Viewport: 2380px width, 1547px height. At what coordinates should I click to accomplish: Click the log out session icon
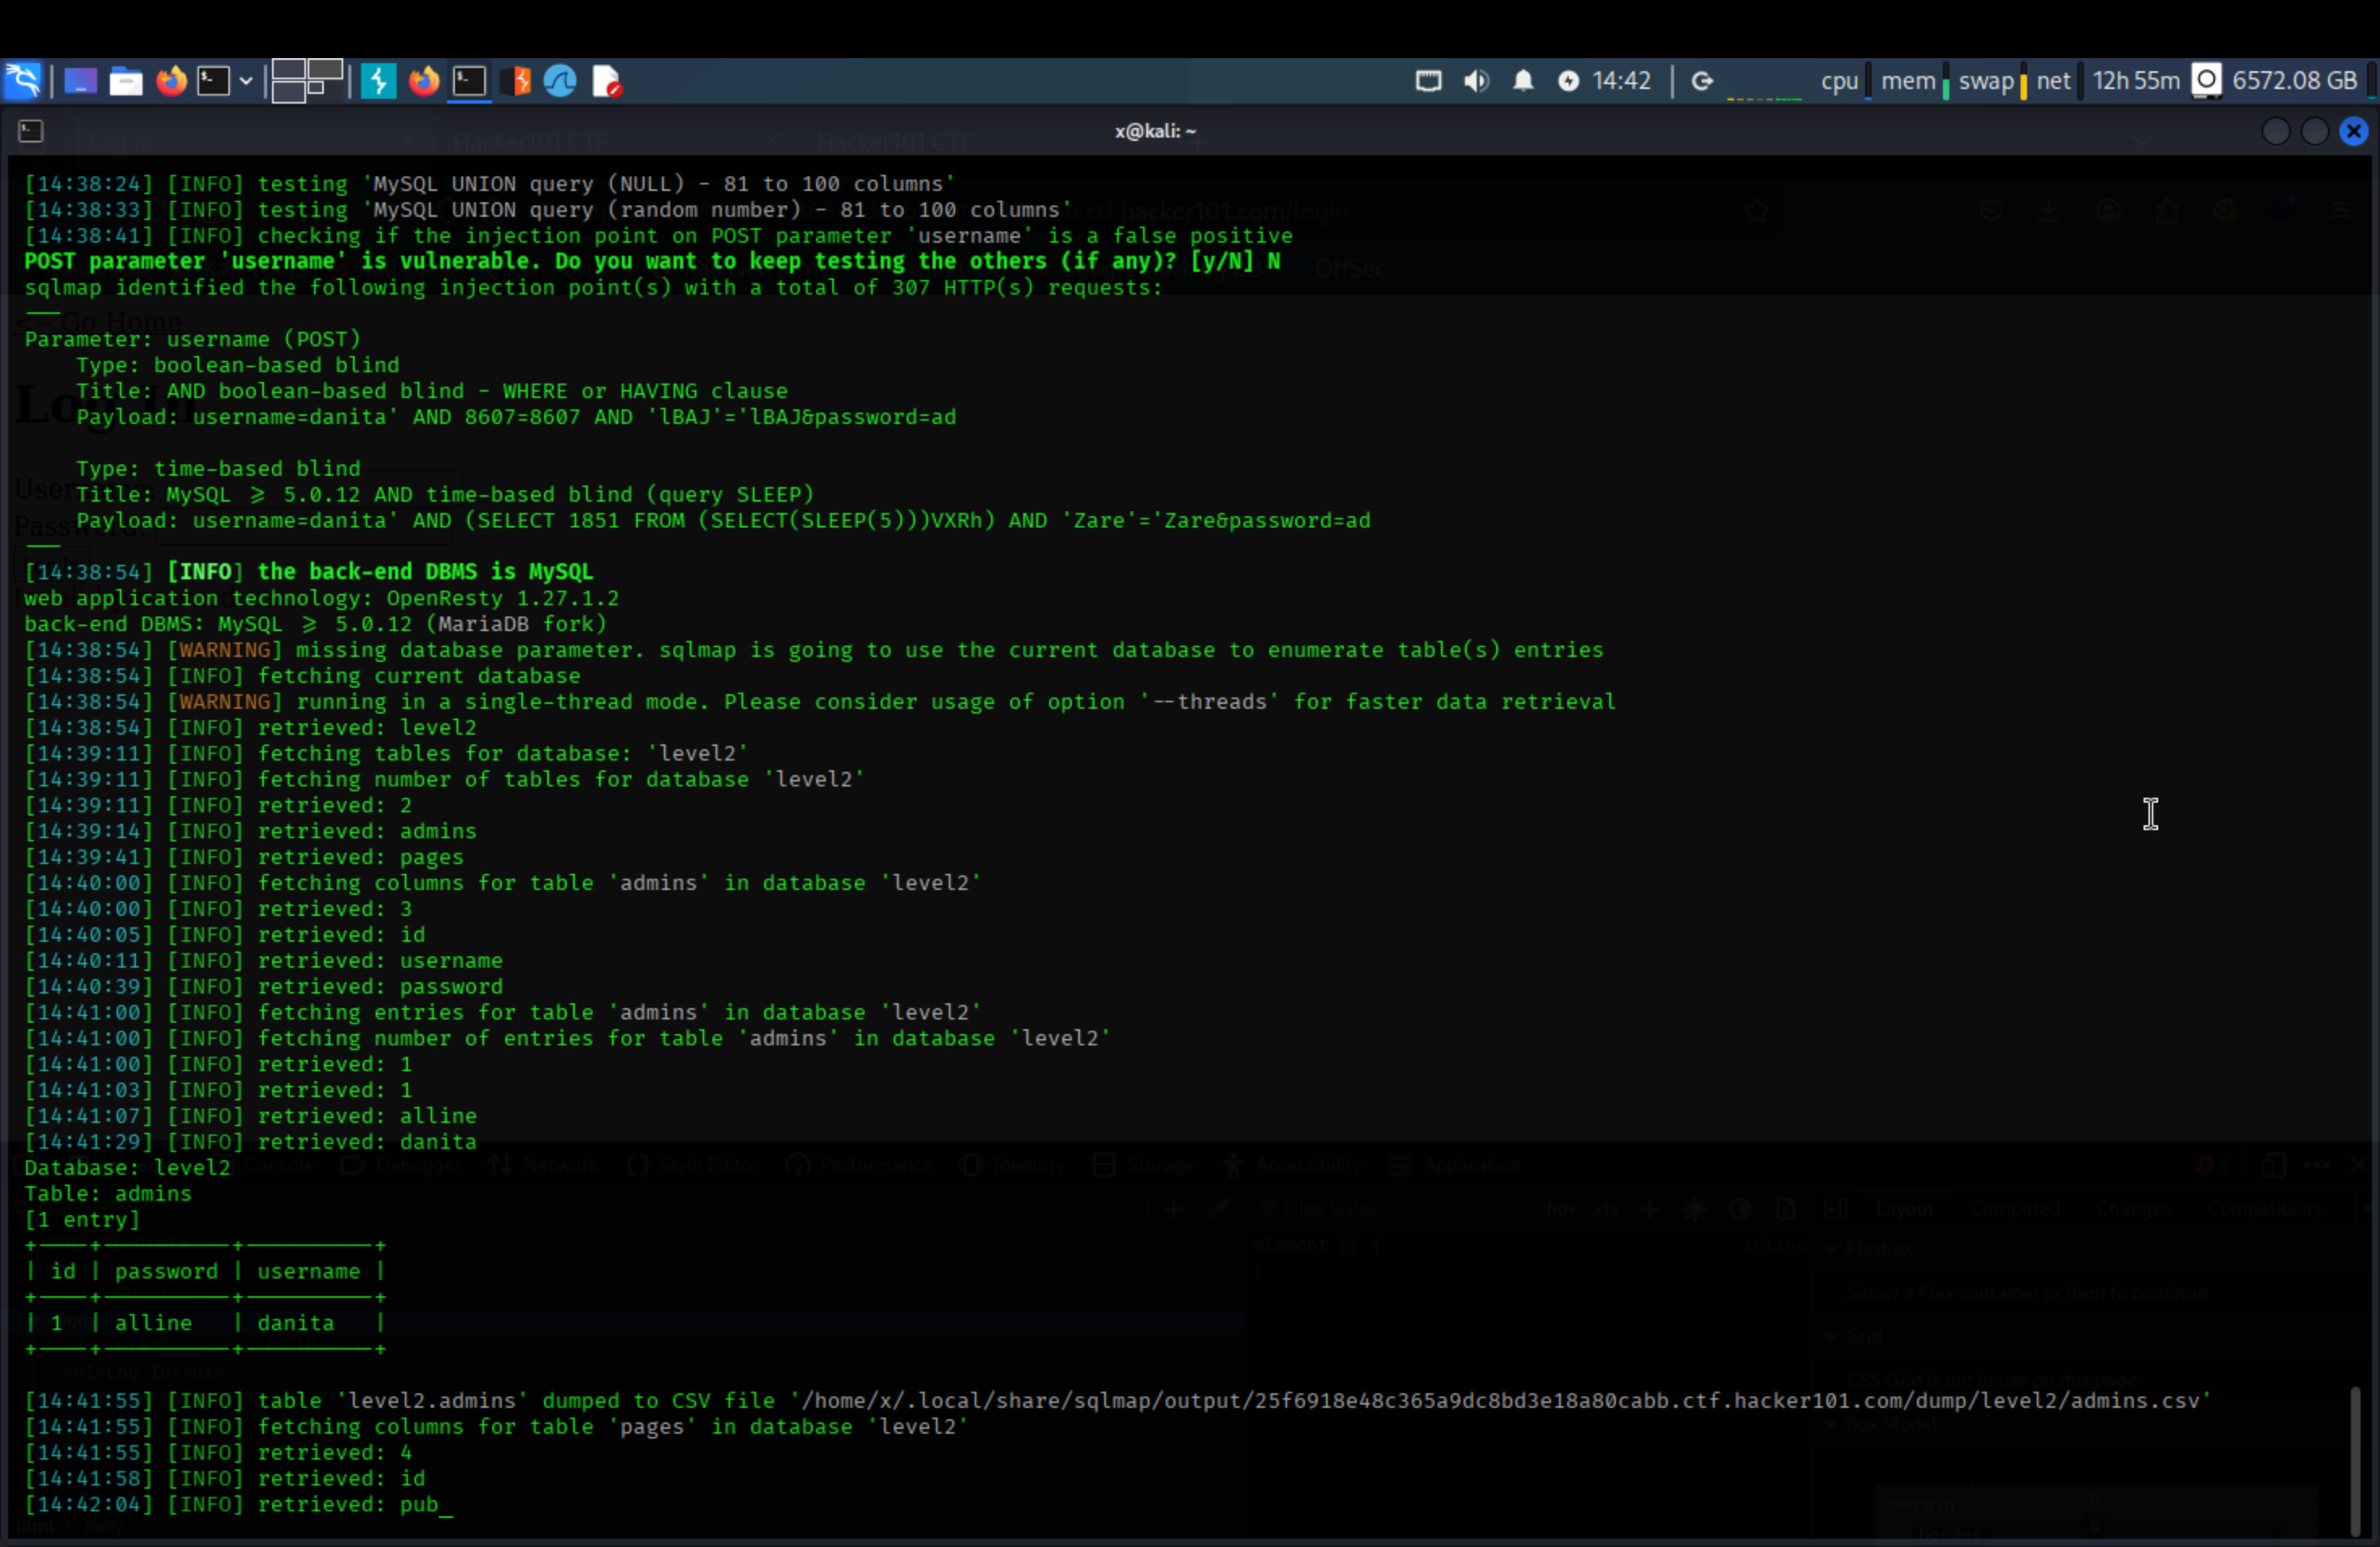tap(1703, 81)
